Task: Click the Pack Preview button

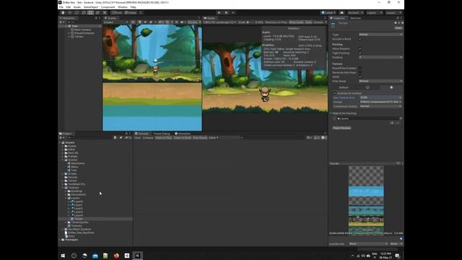Action: [341, 128]
